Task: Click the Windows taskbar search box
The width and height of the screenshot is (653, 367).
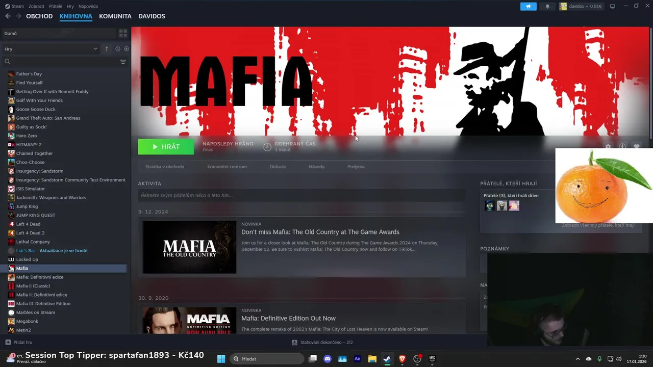Action: tap(267, 359)
